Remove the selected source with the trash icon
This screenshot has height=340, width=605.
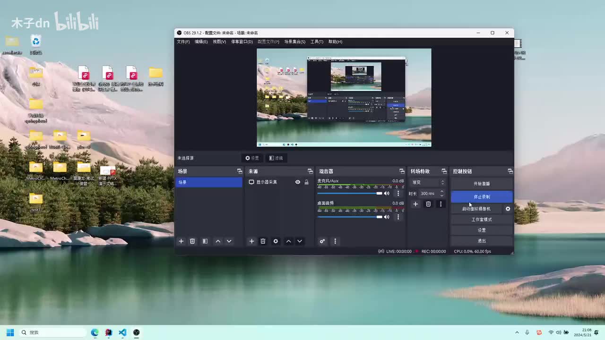[263, 241]
